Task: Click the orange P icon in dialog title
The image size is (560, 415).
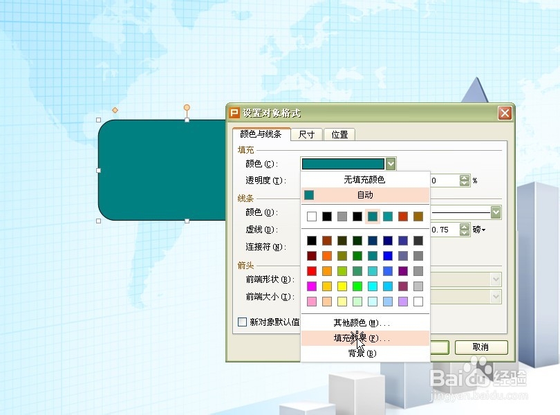Action: (x=234, y=113)
